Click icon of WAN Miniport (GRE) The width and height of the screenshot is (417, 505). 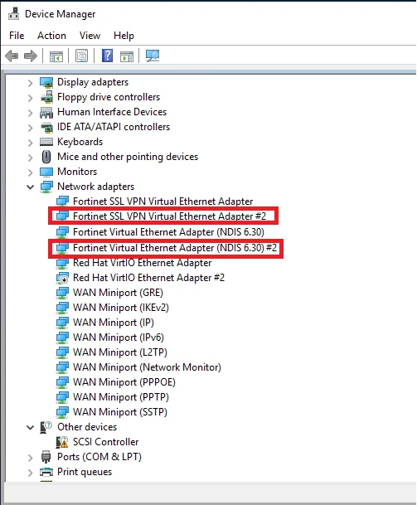click(x=62, y=293)
